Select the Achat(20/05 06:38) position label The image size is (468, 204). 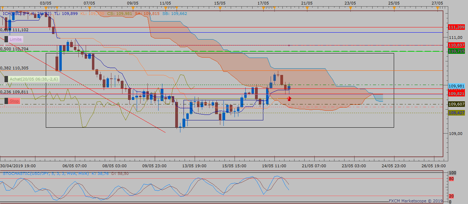[34, 79]
